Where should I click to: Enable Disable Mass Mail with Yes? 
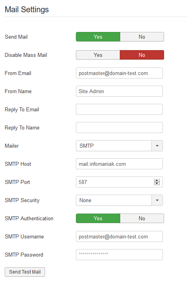[98, 55]
